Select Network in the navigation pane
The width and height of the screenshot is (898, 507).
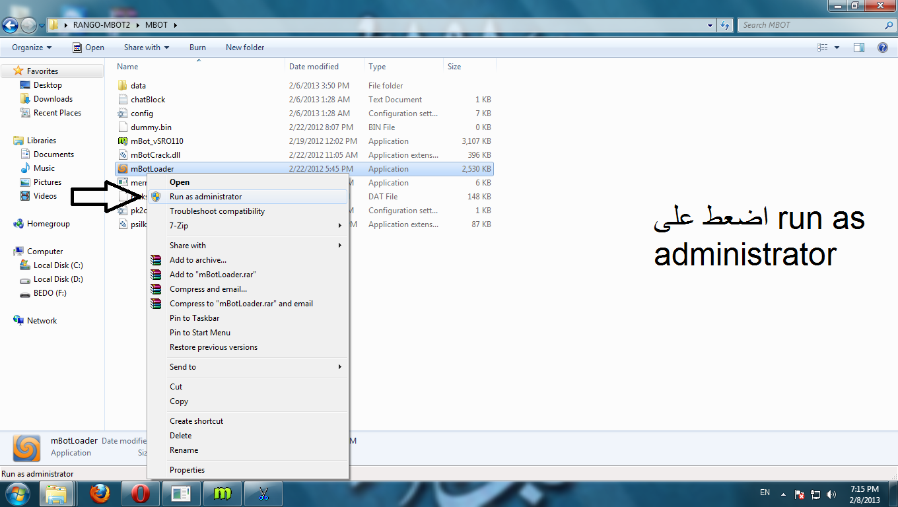coord(42,321)
